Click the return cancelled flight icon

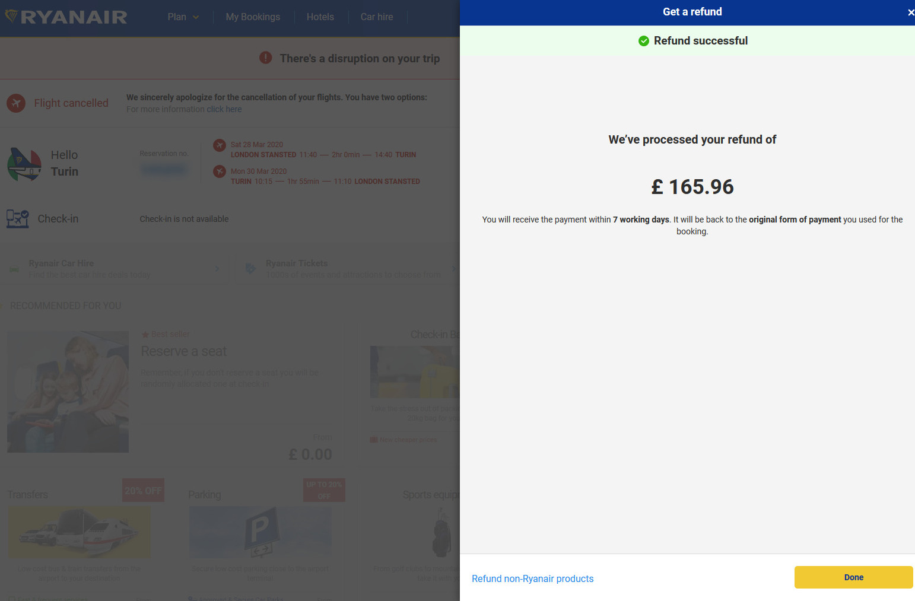click(x=220, y=172)
